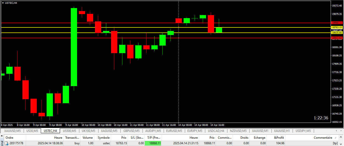This screenshot has height=146, width=344.
Task: Click the 8 Apr 2025 time label
Action: 7,125
